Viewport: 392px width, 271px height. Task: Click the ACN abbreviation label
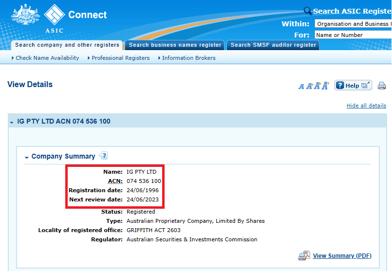click(115, 181)
